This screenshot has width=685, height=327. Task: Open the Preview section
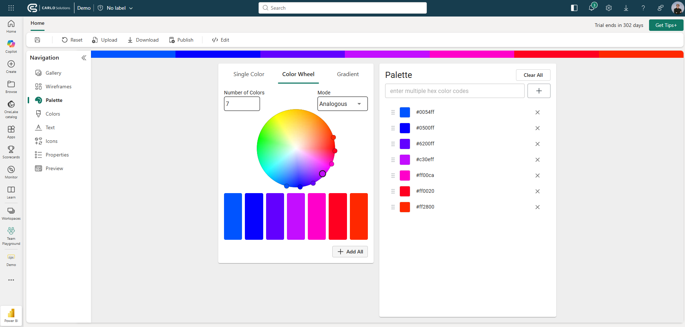pos(54,168)
